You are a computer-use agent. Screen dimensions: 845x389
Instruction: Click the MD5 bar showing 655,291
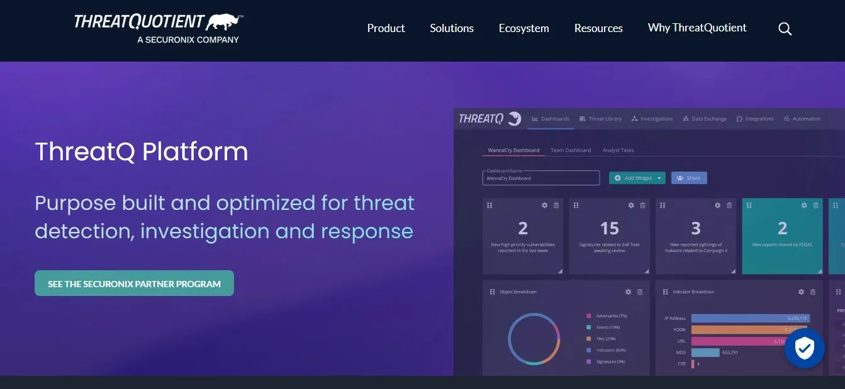(705, 353)
